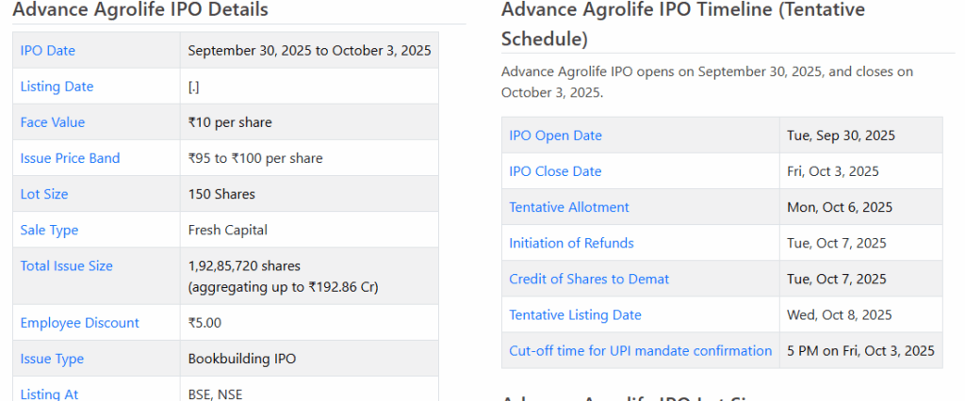
Task: Click the Sale Type link
Action: (x=49, y=230)
